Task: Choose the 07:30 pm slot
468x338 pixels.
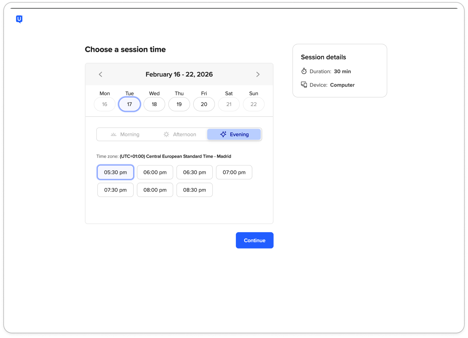Action: tap(116, 190)
